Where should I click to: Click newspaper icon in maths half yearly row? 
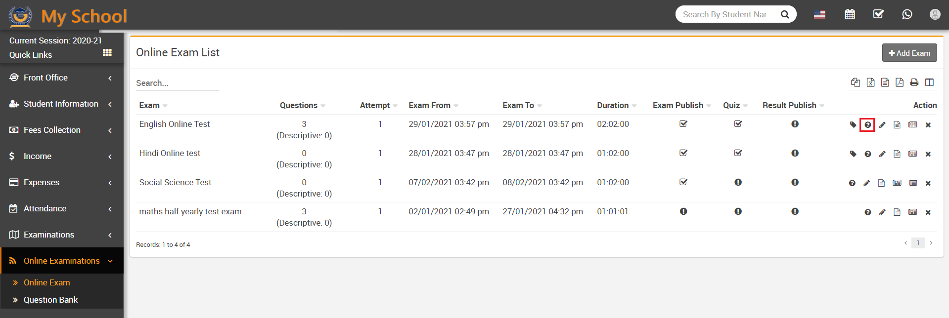coord(913,212)
